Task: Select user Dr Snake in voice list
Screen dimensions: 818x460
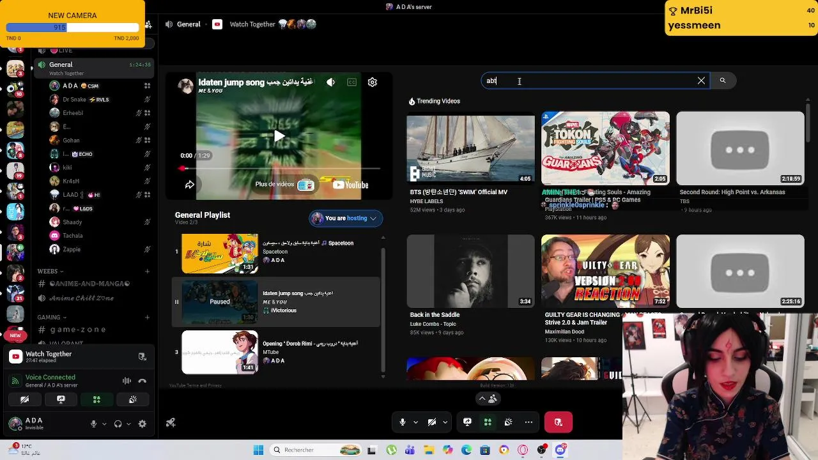Action: tap(100, 100)
